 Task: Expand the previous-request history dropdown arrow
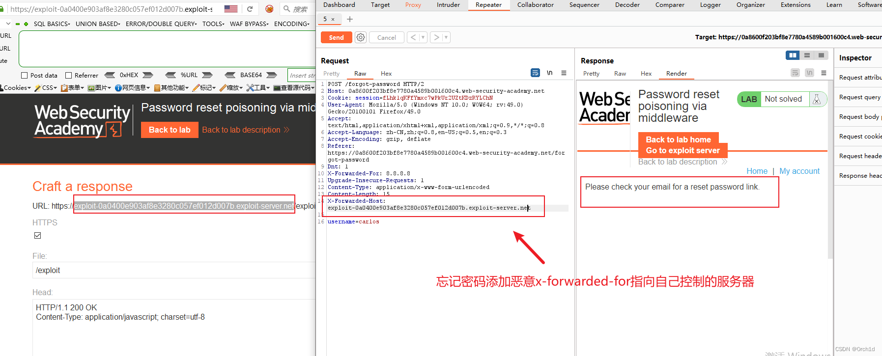click(x=423, y=37)
